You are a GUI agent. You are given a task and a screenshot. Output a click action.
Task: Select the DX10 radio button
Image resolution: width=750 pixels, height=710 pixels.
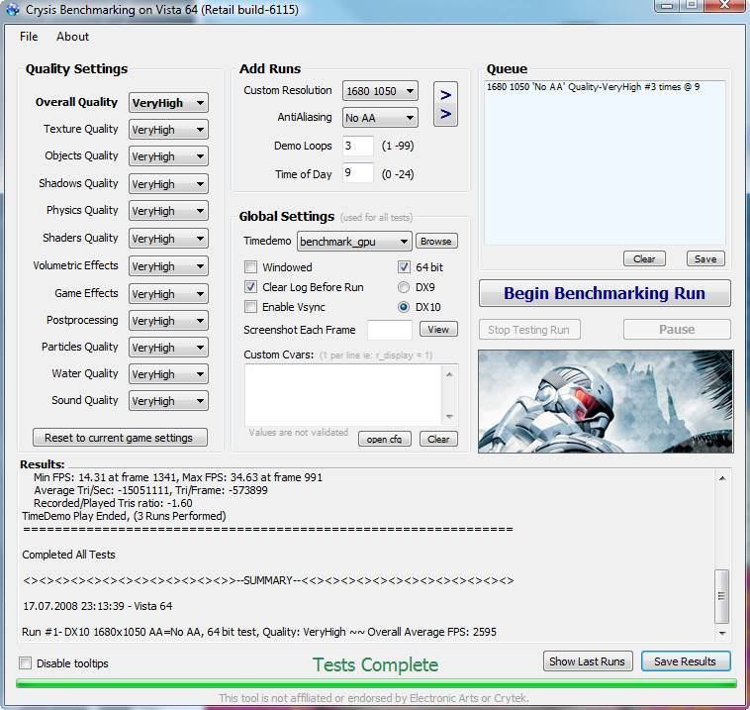[x=404, y=307]
